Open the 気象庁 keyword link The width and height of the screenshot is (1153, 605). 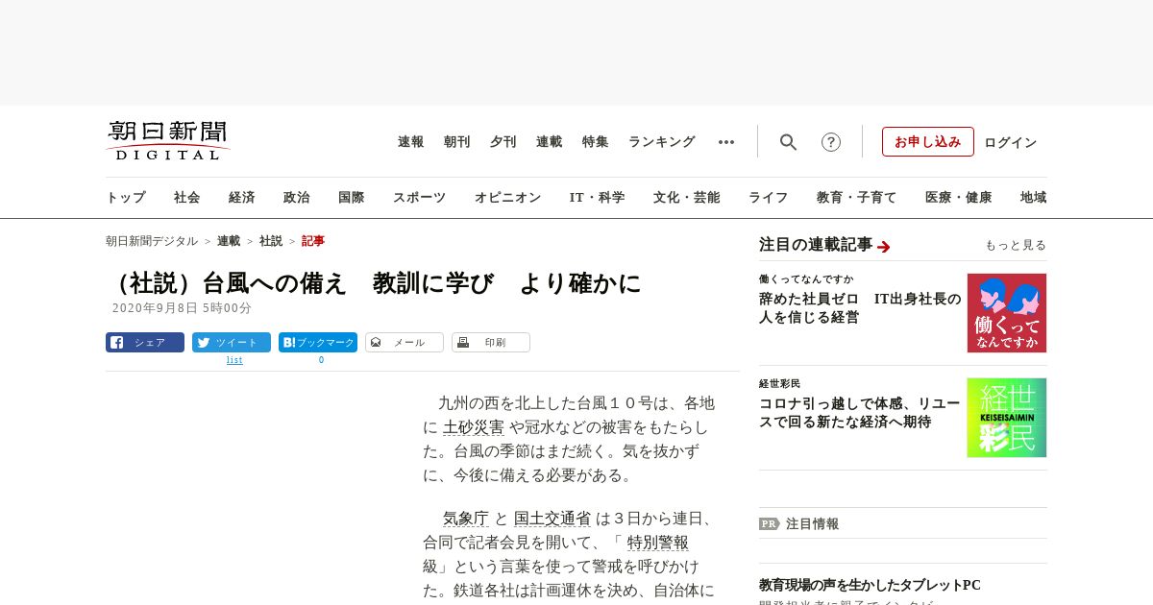pos(466,519)
